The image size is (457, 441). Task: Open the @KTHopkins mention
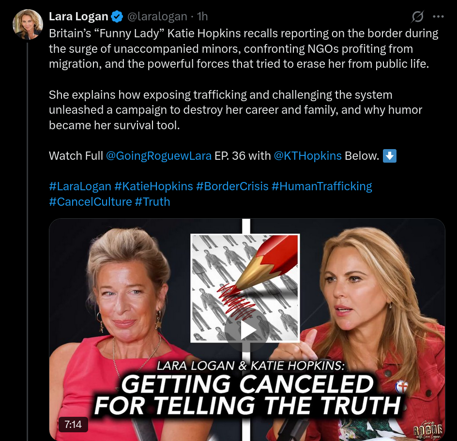[x=307, y=156]
